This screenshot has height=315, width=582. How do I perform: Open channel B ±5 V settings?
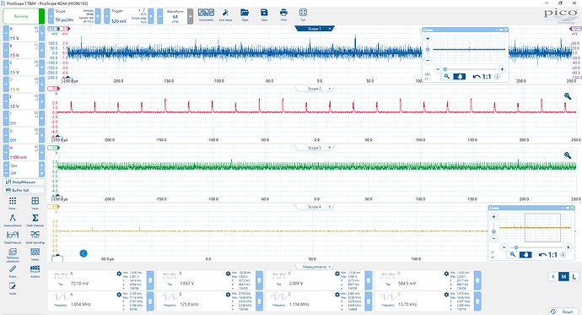click(24, 50)
